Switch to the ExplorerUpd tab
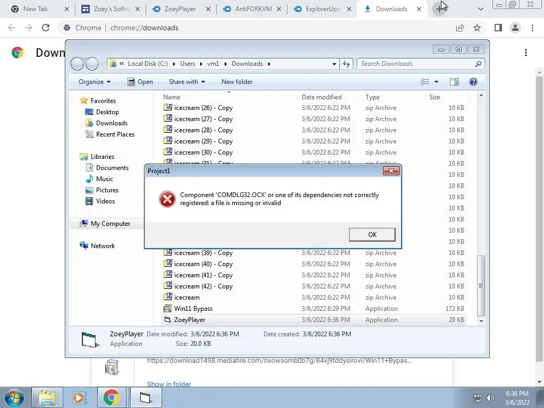Screen dimensions: 544x408 click(322, 9)
